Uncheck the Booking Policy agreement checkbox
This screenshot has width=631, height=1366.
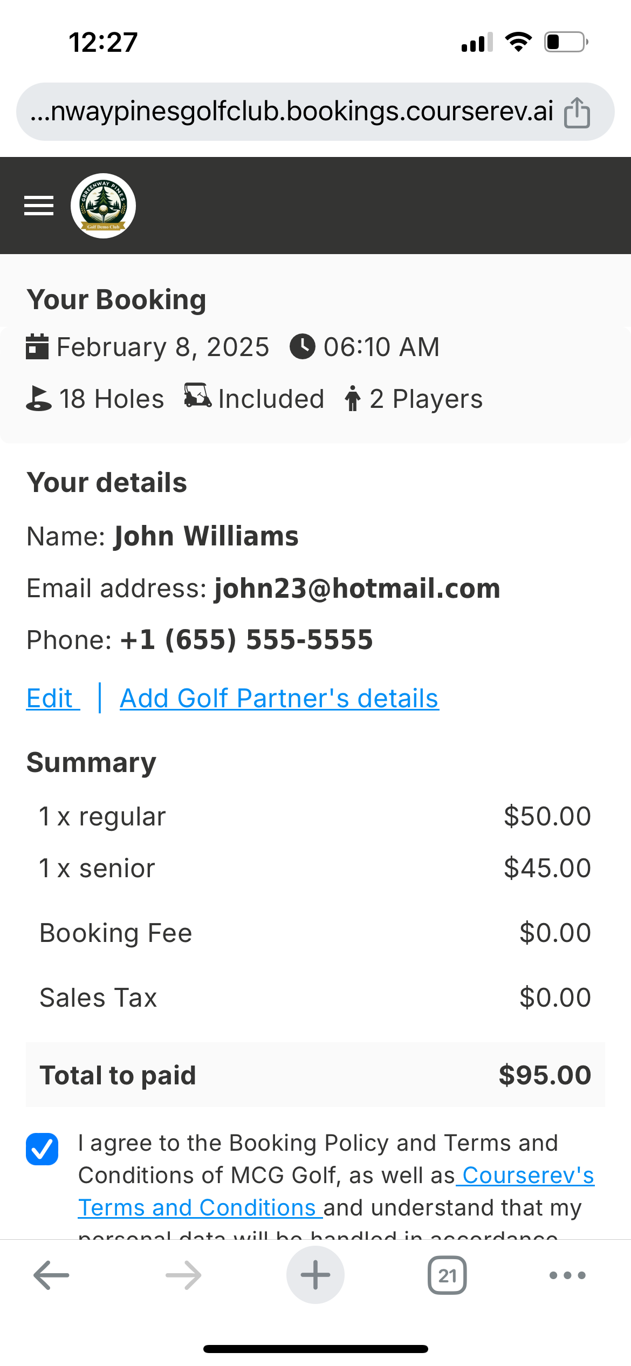coord(42,1149)
